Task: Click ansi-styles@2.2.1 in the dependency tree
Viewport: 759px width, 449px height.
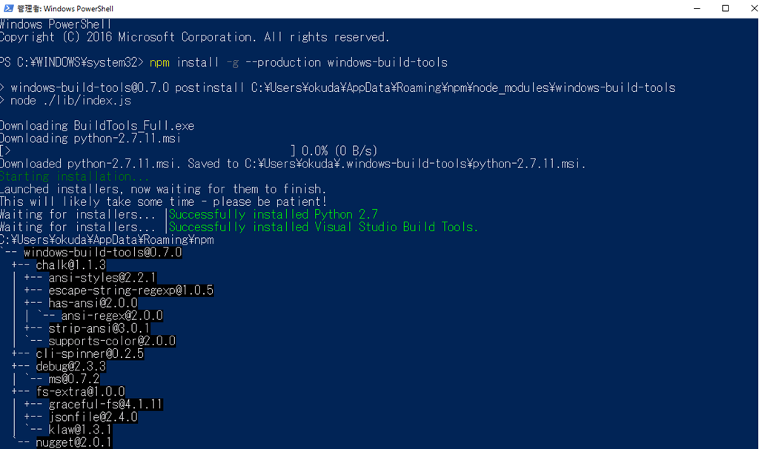Action: click(102, 278)
